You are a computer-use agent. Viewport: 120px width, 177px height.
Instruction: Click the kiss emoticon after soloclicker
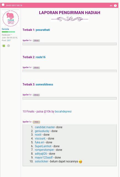(80, 162)
